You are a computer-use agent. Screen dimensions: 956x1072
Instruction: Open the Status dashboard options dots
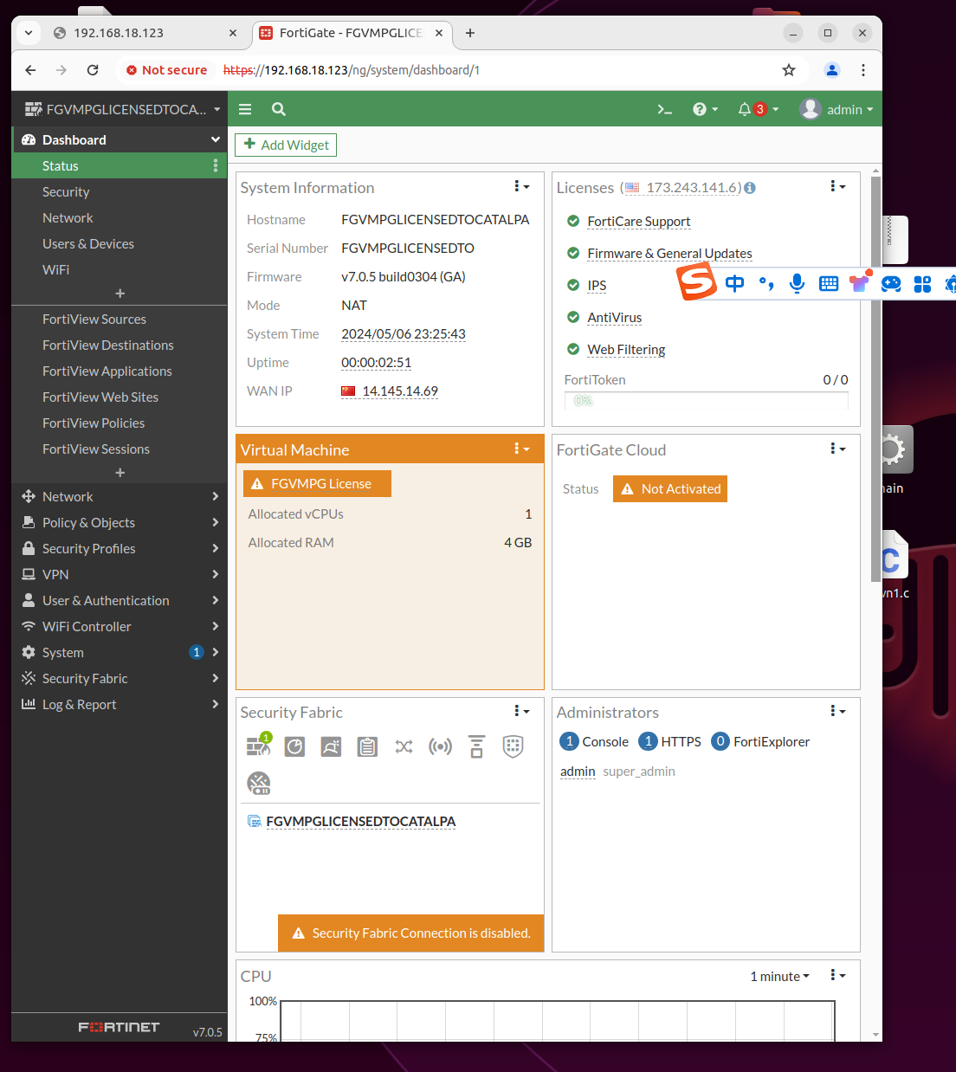216,165
